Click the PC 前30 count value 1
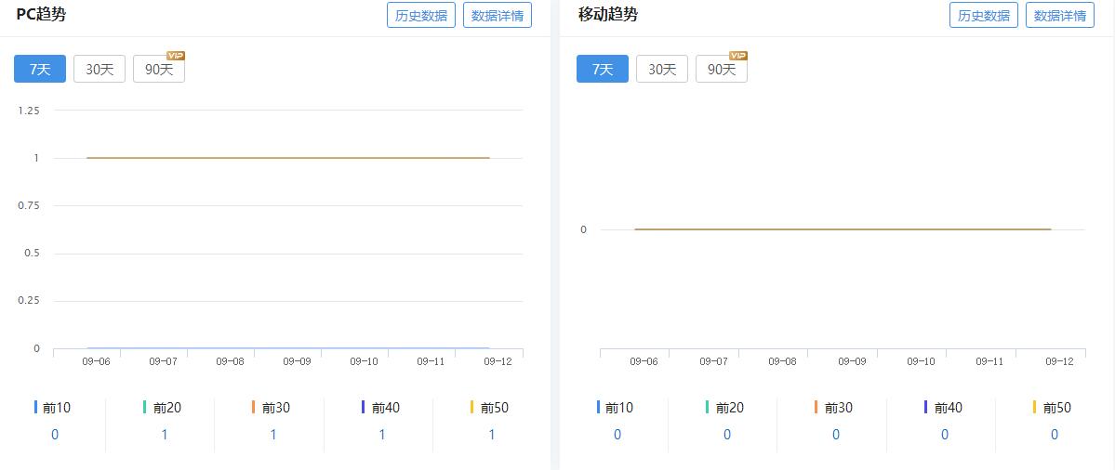The height and width of the screenshot is (470, 1115). point(273,435)
